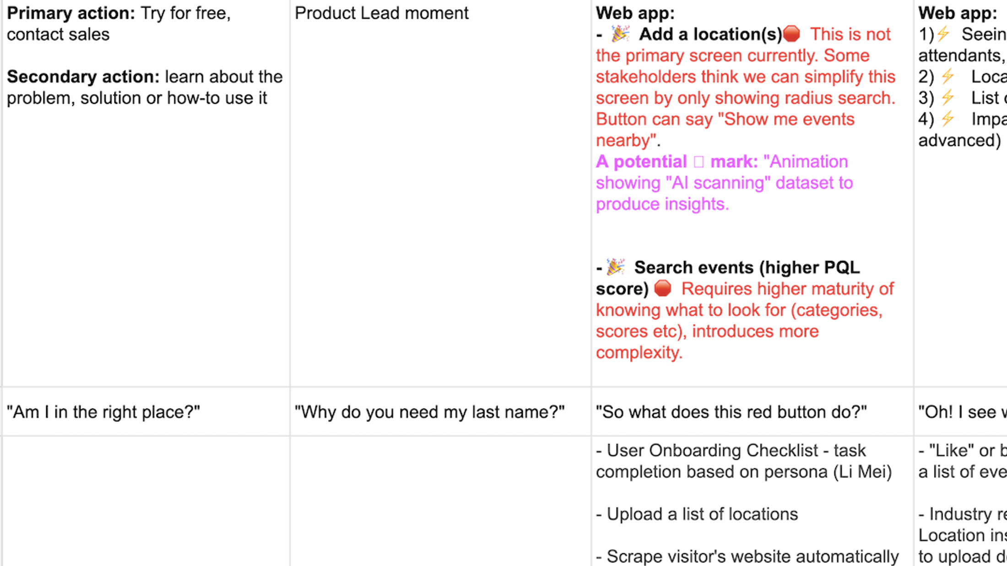Click the red stop sign after "Add a location(s)"
The height and width of the screenshot is (566, 1007).
point(791,34)
